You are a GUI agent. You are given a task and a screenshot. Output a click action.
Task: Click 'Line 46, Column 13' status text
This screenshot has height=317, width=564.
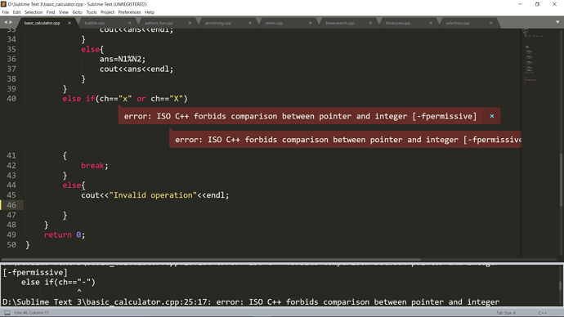(32, 313)
